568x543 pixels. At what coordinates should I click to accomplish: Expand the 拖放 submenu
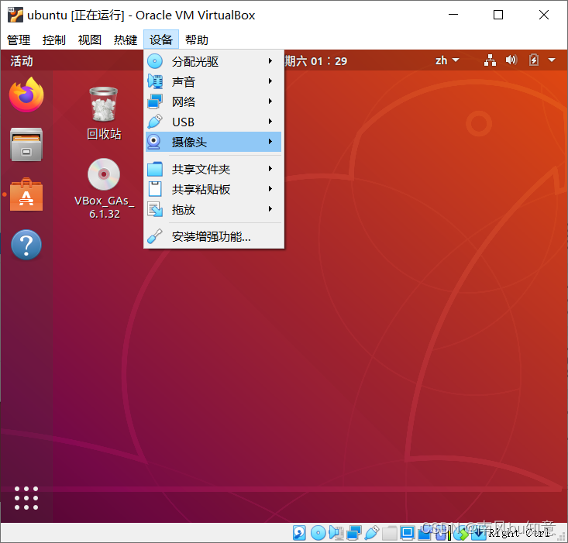coord(213,209)
